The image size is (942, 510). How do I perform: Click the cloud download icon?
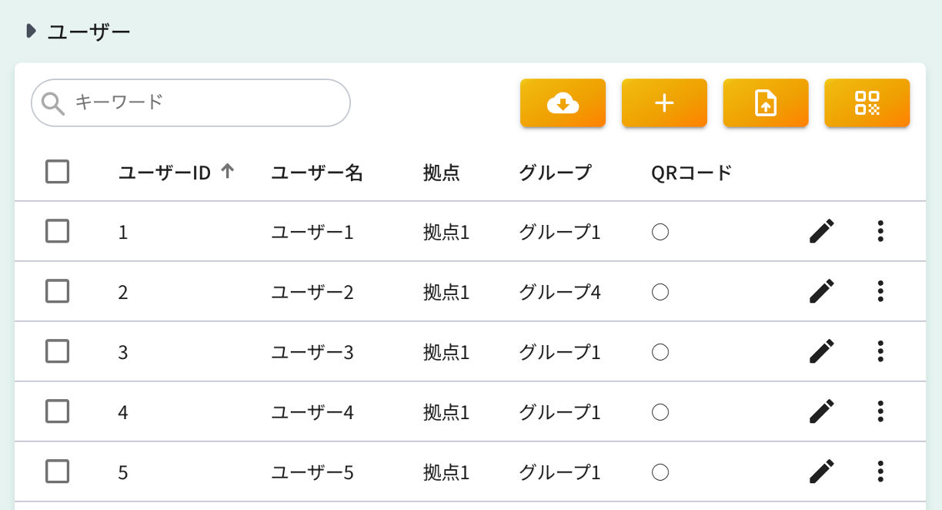pos(563,102)
